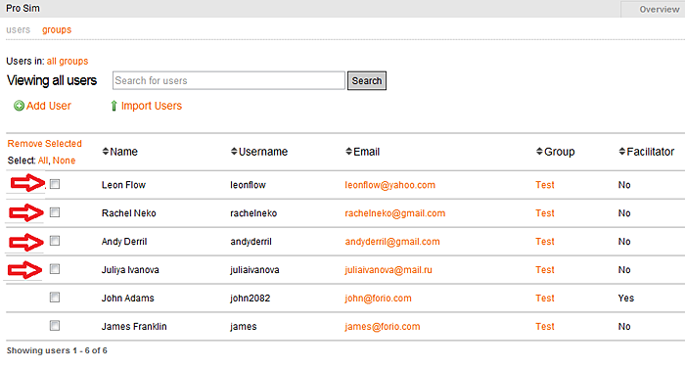Sort table by Group column header
685x368 pixels.
pyautogui.click(x=559, y=152)
